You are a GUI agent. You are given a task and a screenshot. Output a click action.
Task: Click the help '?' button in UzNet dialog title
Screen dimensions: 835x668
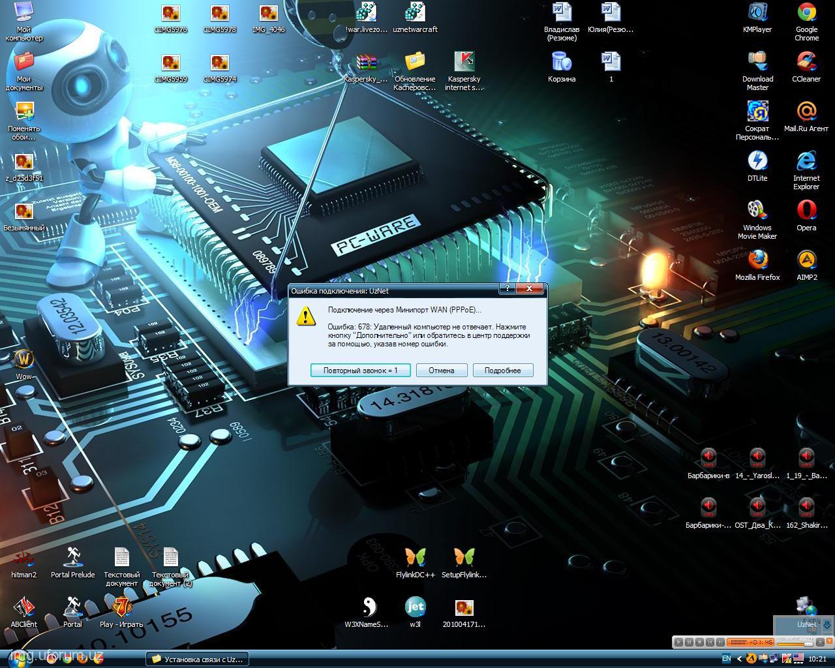tap(508, 288)
